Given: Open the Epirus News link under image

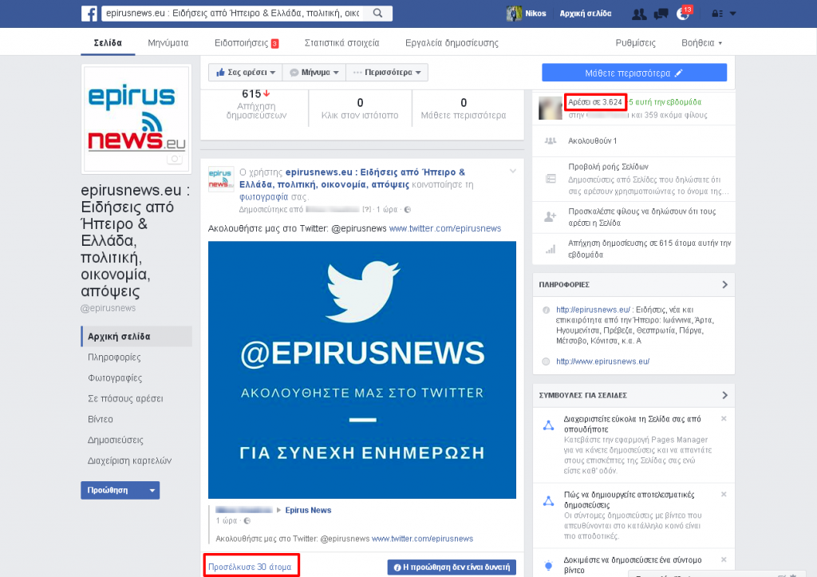Looking at the screenshot, I should click(308, 510).
